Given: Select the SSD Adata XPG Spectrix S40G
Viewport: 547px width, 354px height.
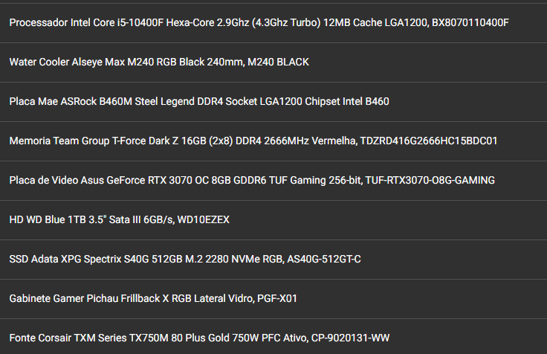Looking at the screenshot, I should pos(273,260).
